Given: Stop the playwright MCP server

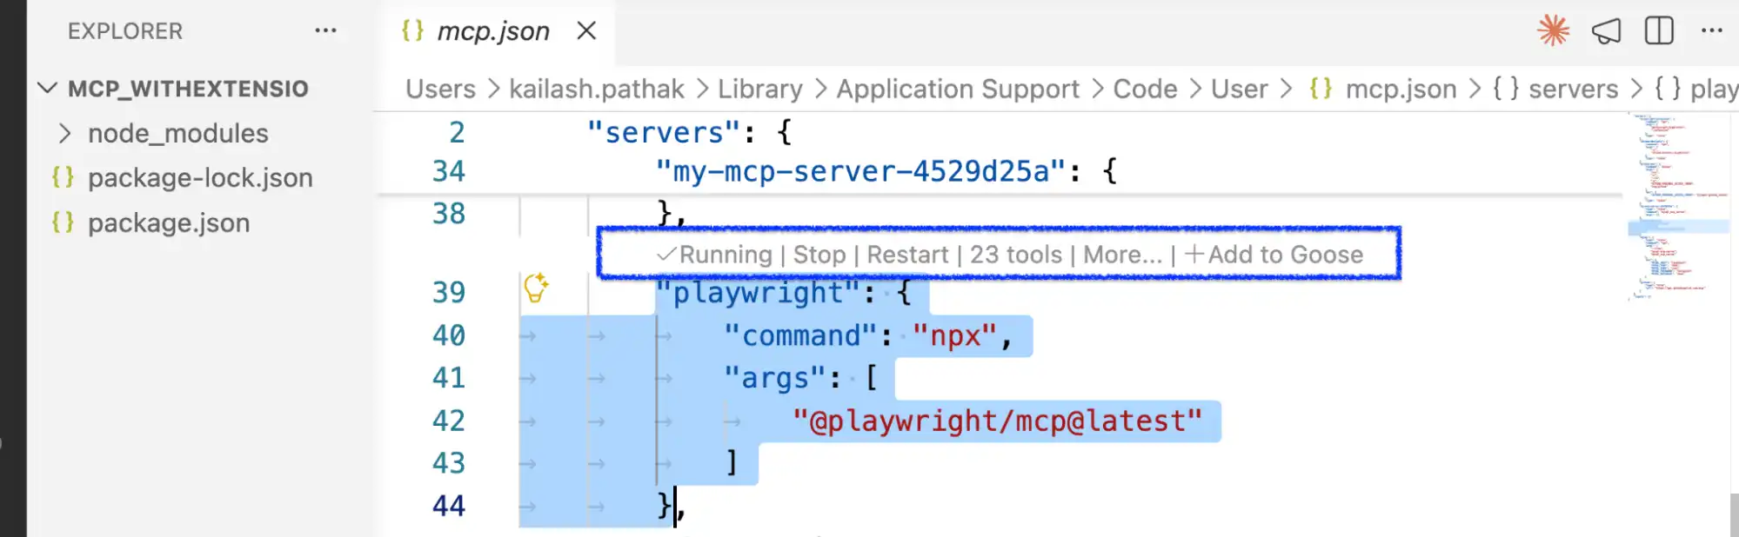Looking at the screenshot, I should 819,255.
